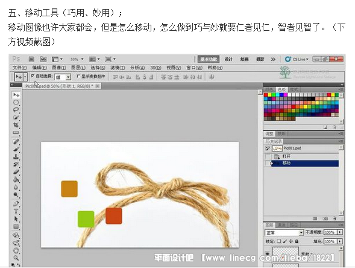This screenshot has width=355, height=268.
Task: Open the 图像(I) menu
Action: (59, 68)
